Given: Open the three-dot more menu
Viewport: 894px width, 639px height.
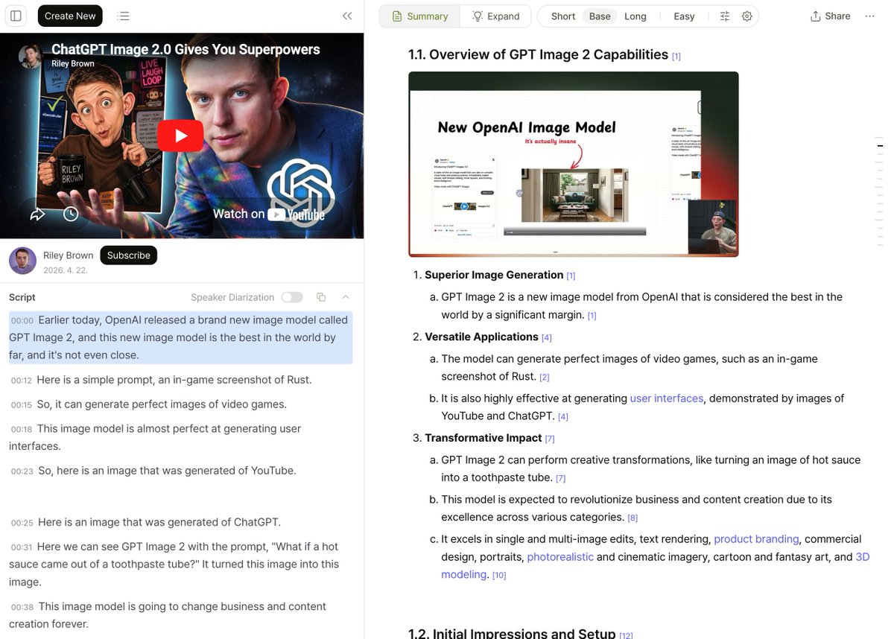Looking at the screenshot, I should 869,16.
